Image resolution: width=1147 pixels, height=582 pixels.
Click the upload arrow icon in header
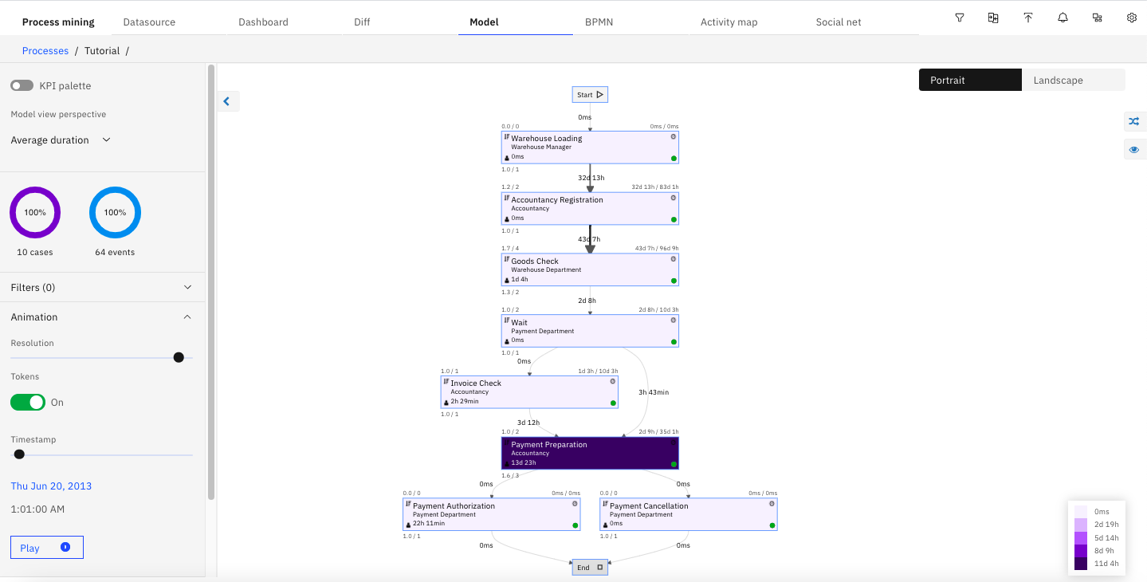[1028, 18]
